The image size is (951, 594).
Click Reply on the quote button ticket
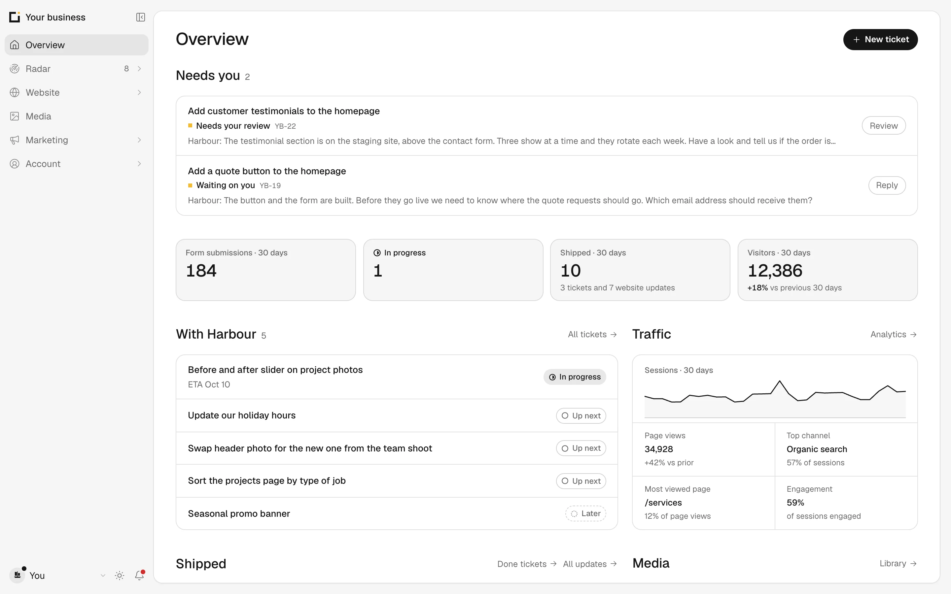pos(887,185)
